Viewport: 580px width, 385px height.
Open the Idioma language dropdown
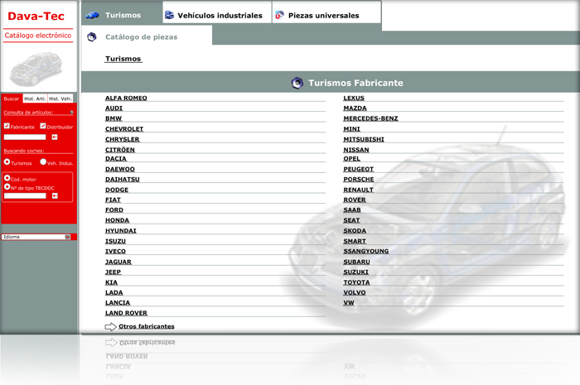pos(36,237)
